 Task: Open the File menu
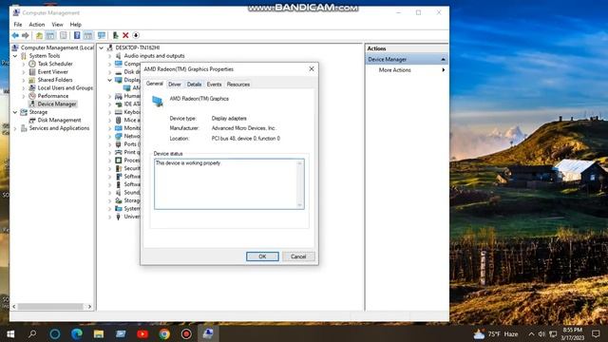[18, 25]
